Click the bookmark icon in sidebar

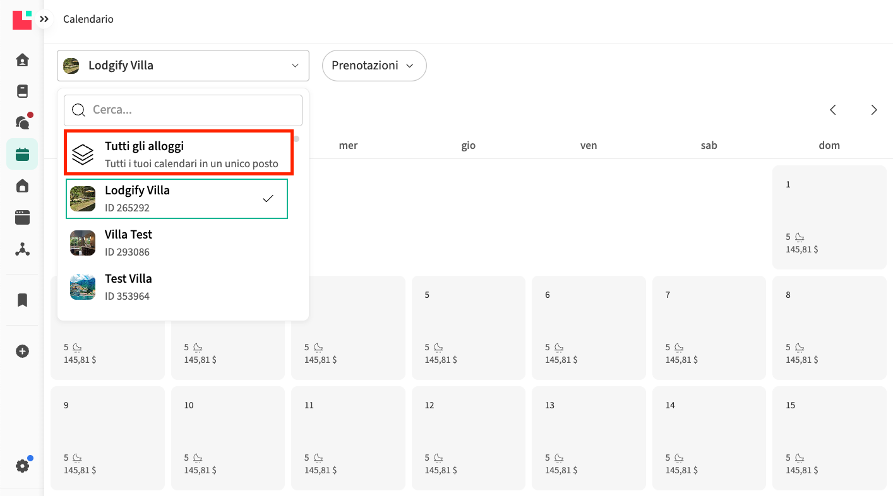click(x=22, y=300)
